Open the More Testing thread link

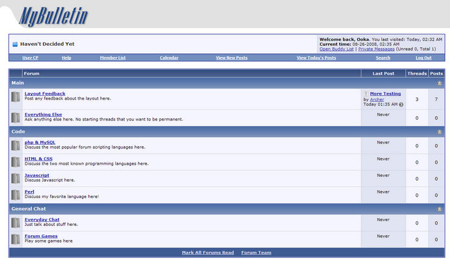(x=385, y=94)
